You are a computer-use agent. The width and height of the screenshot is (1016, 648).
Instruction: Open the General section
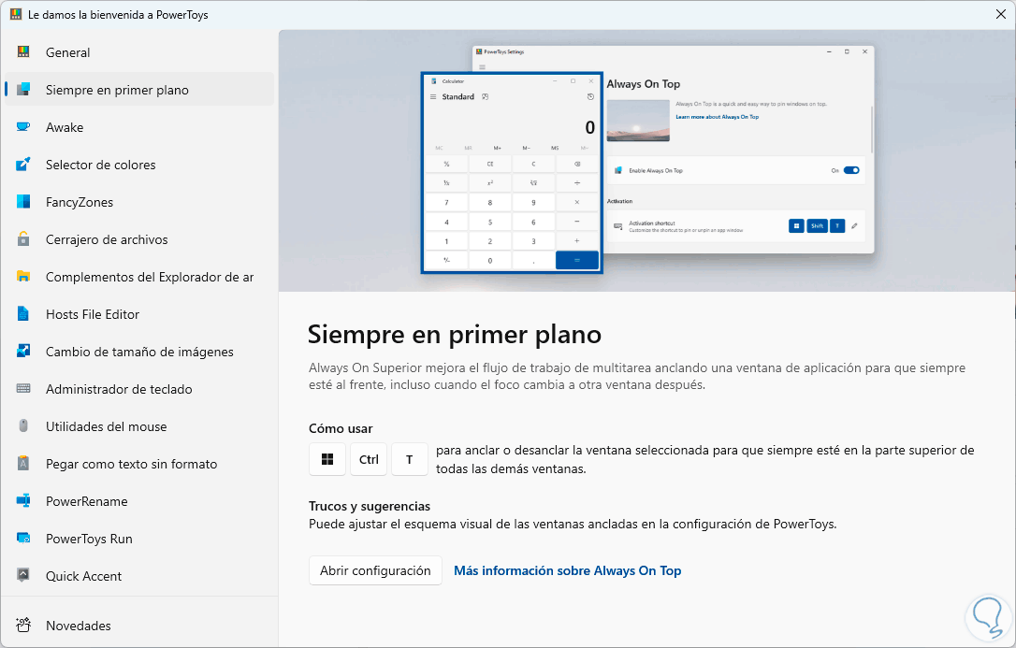point(139,52)
